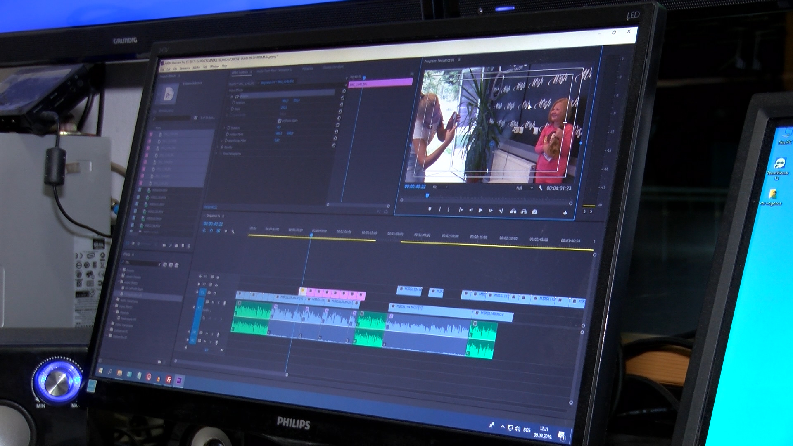Image resolution: width=793 pixels, height=446 pixels.
Task: Click the timeline playhead marker on the ruler
Action: 311,235
